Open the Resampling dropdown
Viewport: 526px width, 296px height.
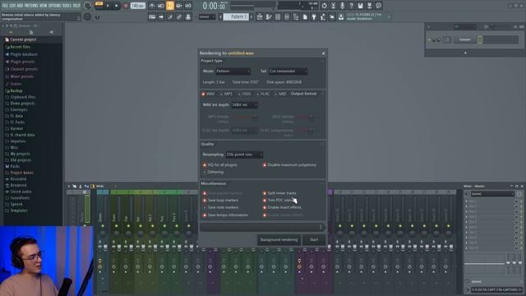tap(244, 155)
